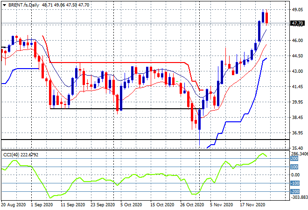308x210 pixels.
Task: Click the 41.45 price axis label
Action: (x=297, y=87)
